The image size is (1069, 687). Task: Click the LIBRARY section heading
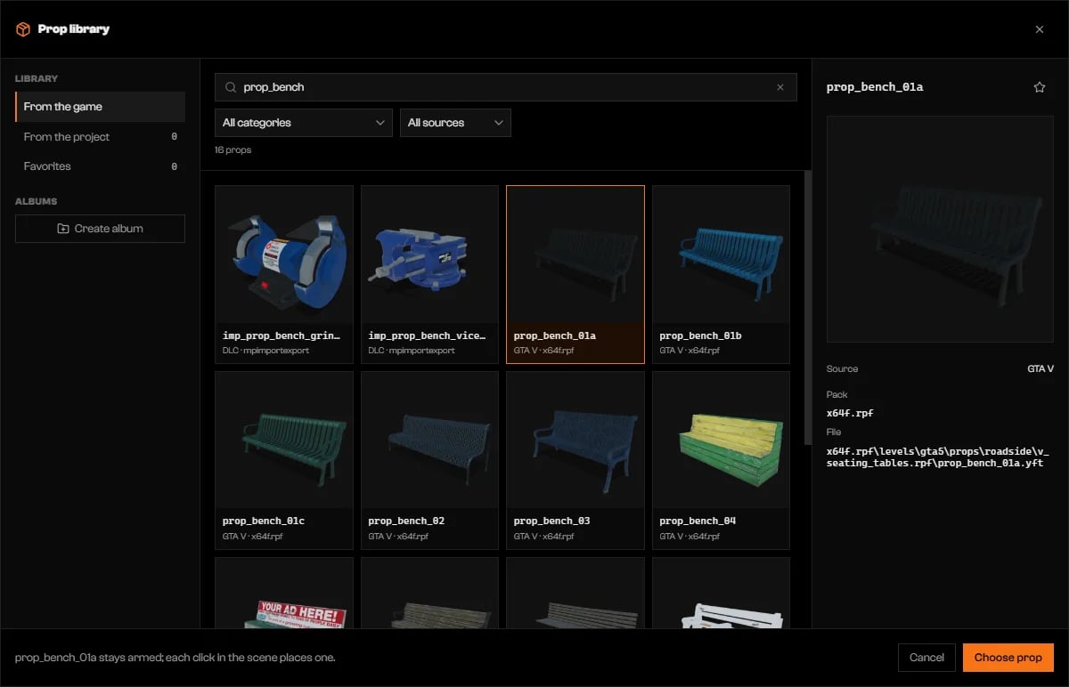(37, 78)
